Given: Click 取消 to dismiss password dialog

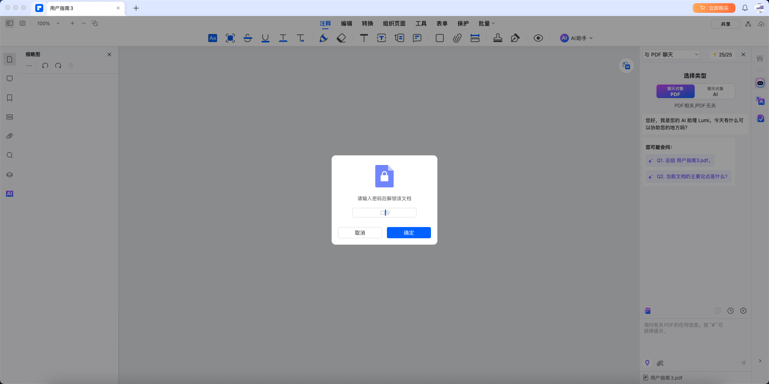Looking at the screenshot, I should (x=360, y=233).
